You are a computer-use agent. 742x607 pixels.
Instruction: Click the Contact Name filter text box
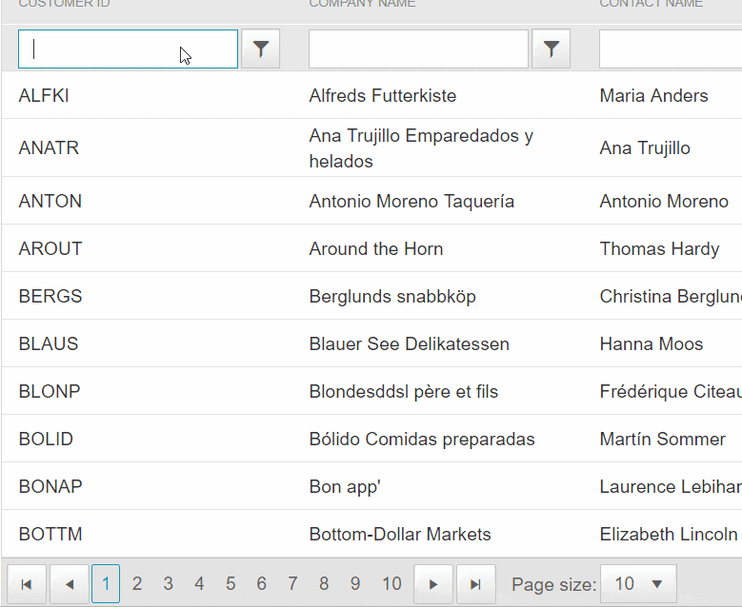coord(671,49)
